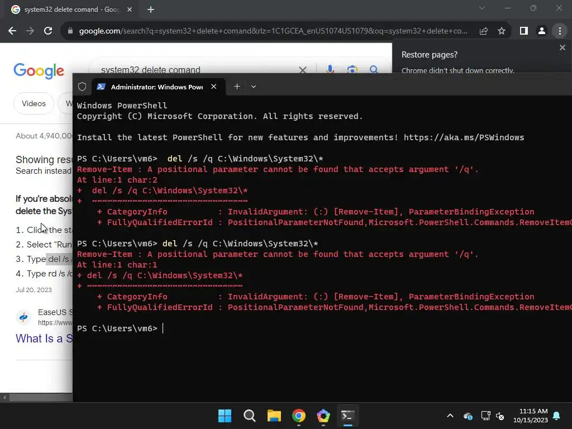The image size is (572, 429).
Task: Go back in Chrome browser
Action: tap(12, 31)
